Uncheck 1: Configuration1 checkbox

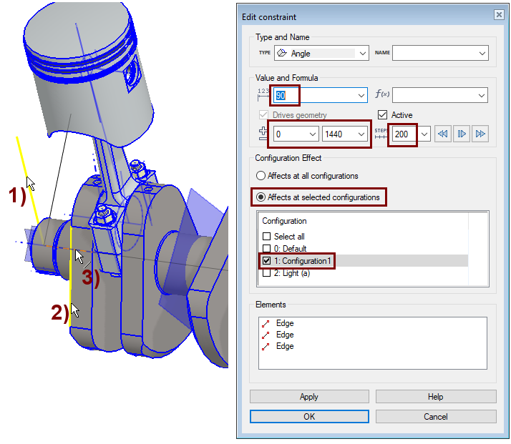(266, 261)
